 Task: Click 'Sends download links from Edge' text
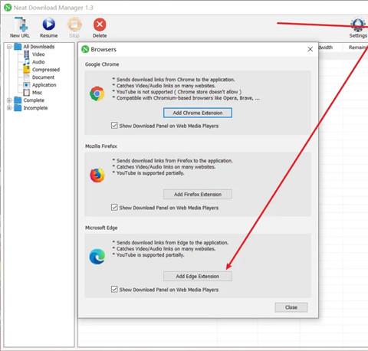point(170,242)
